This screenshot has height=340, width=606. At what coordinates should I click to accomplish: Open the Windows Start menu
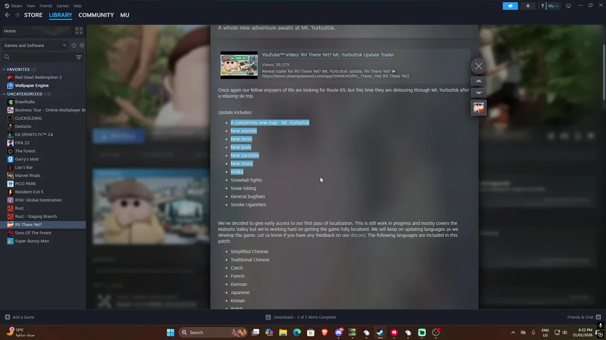click(x=170, y=332)
